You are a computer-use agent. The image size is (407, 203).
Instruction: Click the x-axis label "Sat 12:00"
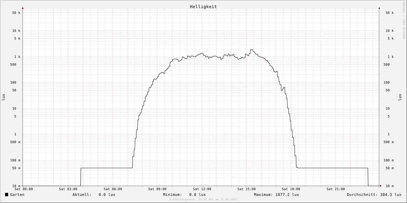click(x=202, y=189)
